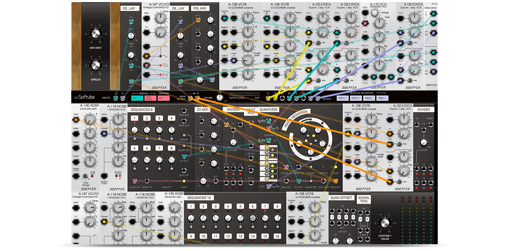This screenshot has width=509, height=251.
Task: Switch to Move/Delete mode
Action: coord(150,98)
